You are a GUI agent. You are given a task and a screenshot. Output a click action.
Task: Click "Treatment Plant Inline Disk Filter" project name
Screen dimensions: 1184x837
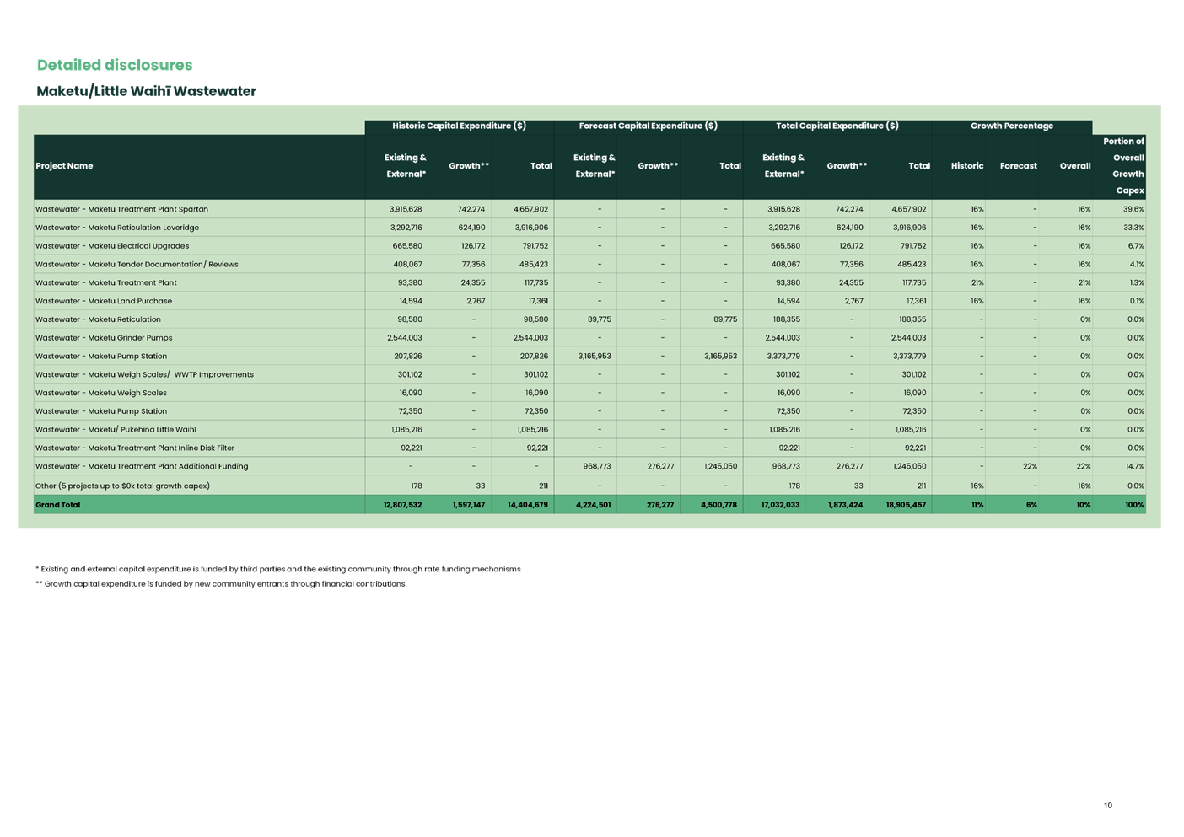[x=135, y=448]
